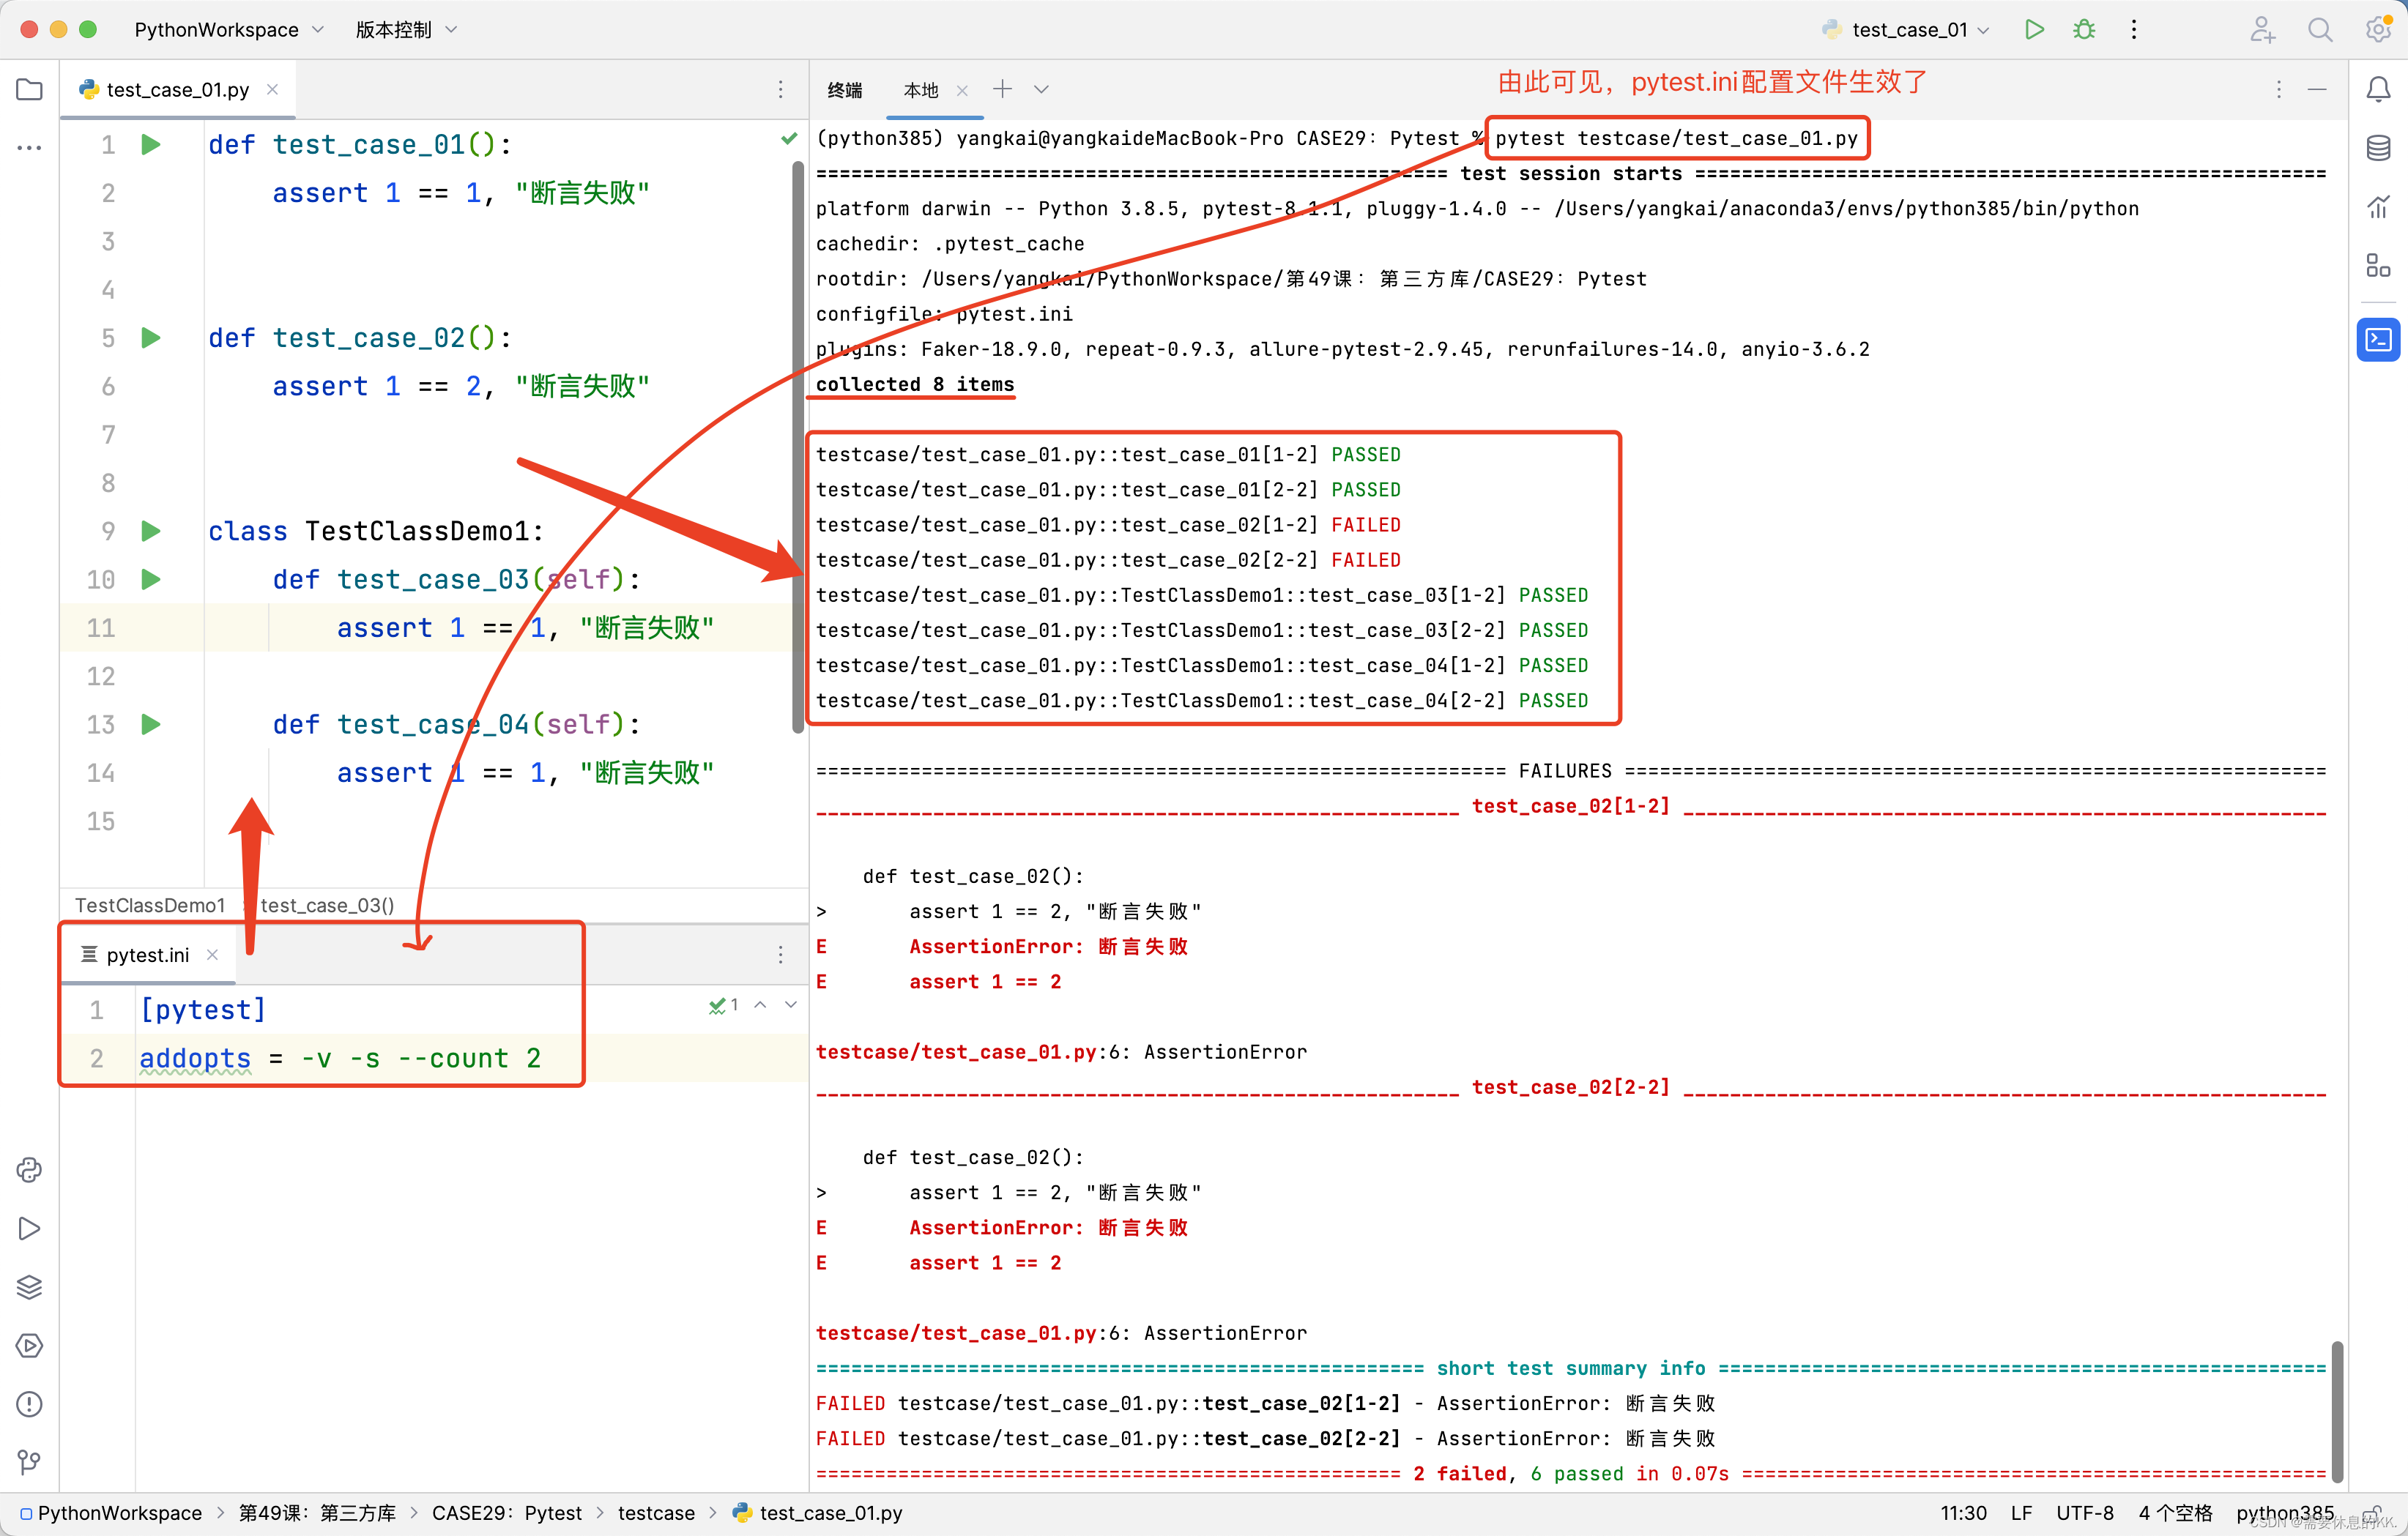The width and height of the screenshot is (2408, 1536).
Task: Click test_case_03() breadcrumb in editor
Action: pos(327,905)
